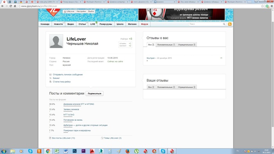Open the Бекинг link
274x154 pixels.
tap(56, 78)
